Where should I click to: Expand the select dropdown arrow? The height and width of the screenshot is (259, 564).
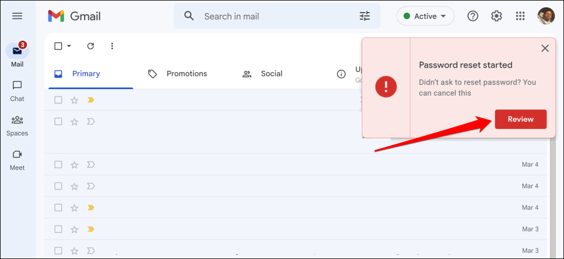pos(69,46)
